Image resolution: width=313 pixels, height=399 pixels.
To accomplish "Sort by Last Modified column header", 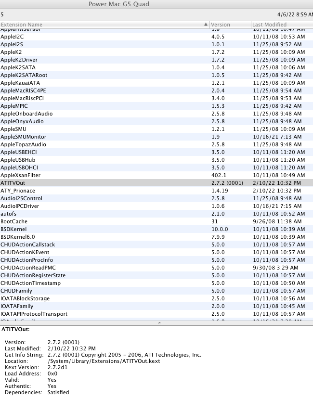I will [282, 25].
